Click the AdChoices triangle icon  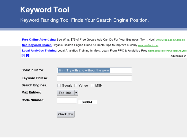click(185, 56)
